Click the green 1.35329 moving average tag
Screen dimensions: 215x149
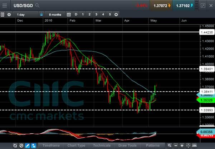pos(206,101)
